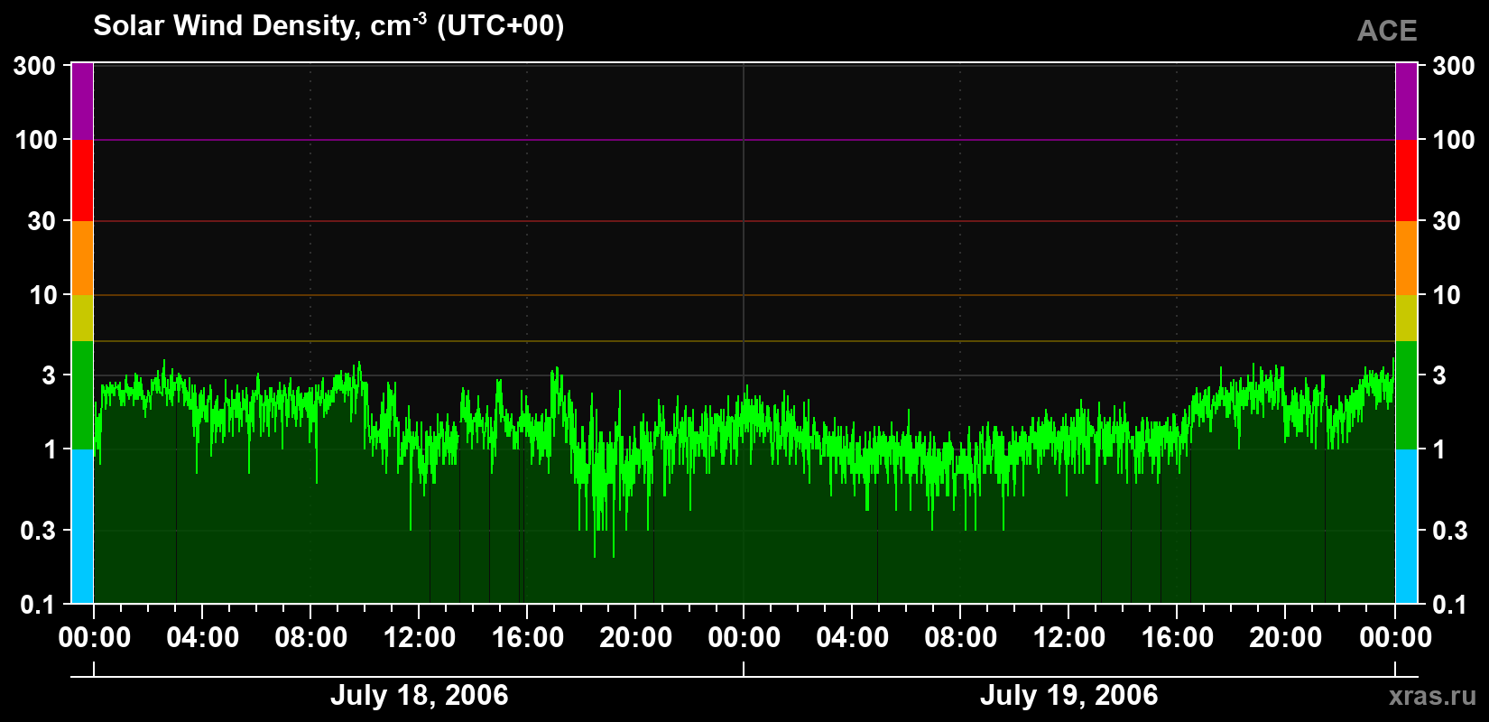Viewport: 1489px width, 722px height.
Task: Select the "July 18, 2006" date label
Action: (419, 696)
